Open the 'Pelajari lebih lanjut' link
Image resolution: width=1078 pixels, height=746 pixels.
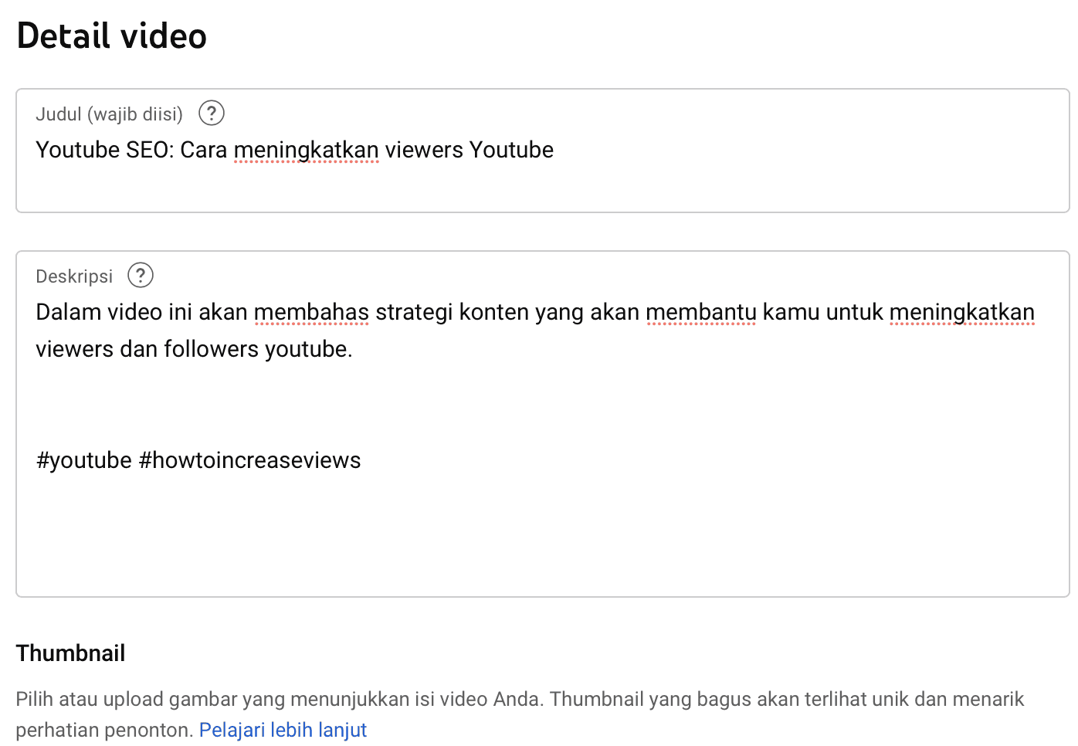pos(283,730)
